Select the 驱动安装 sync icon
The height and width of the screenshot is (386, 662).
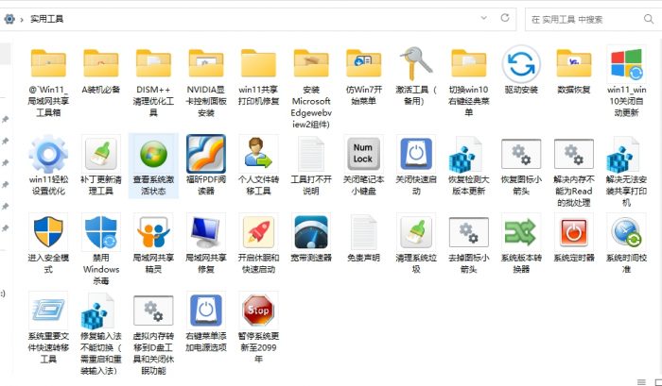(x=521, y=64)
